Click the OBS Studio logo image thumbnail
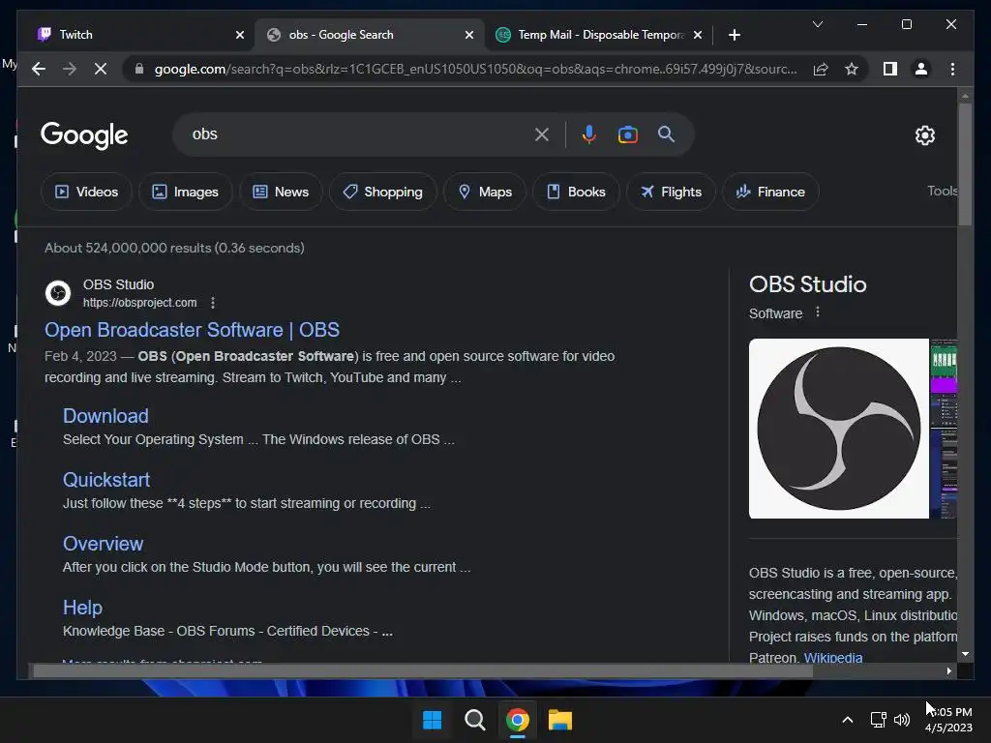 839,429
